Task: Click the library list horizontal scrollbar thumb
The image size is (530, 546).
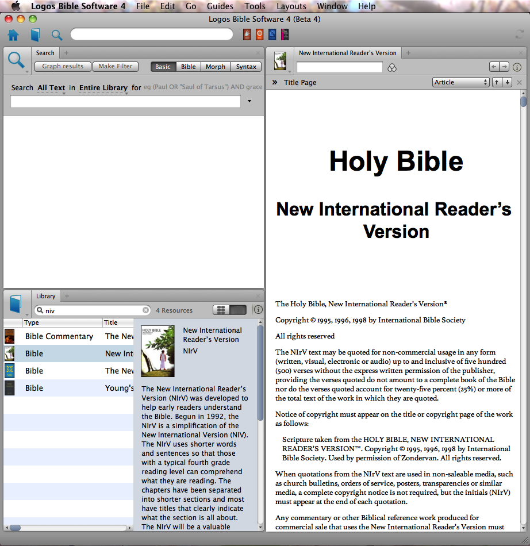Action: click(x=15, y=528)
